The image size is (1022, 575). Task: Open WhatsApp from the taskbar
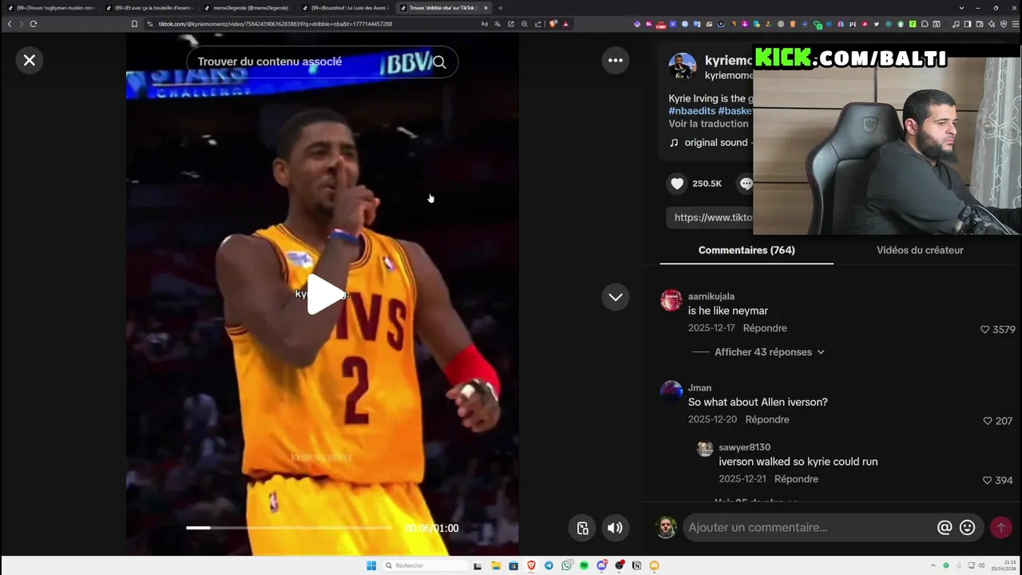pos(566,565)
